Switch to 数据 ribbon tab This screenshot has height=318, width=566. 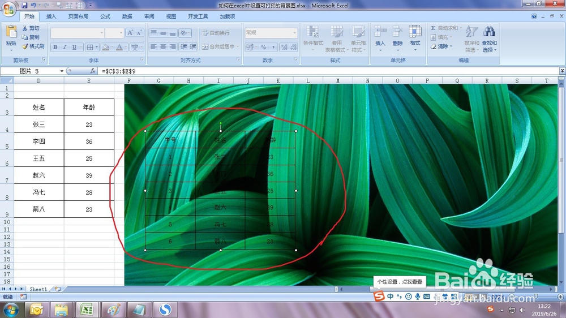(127, 16)
